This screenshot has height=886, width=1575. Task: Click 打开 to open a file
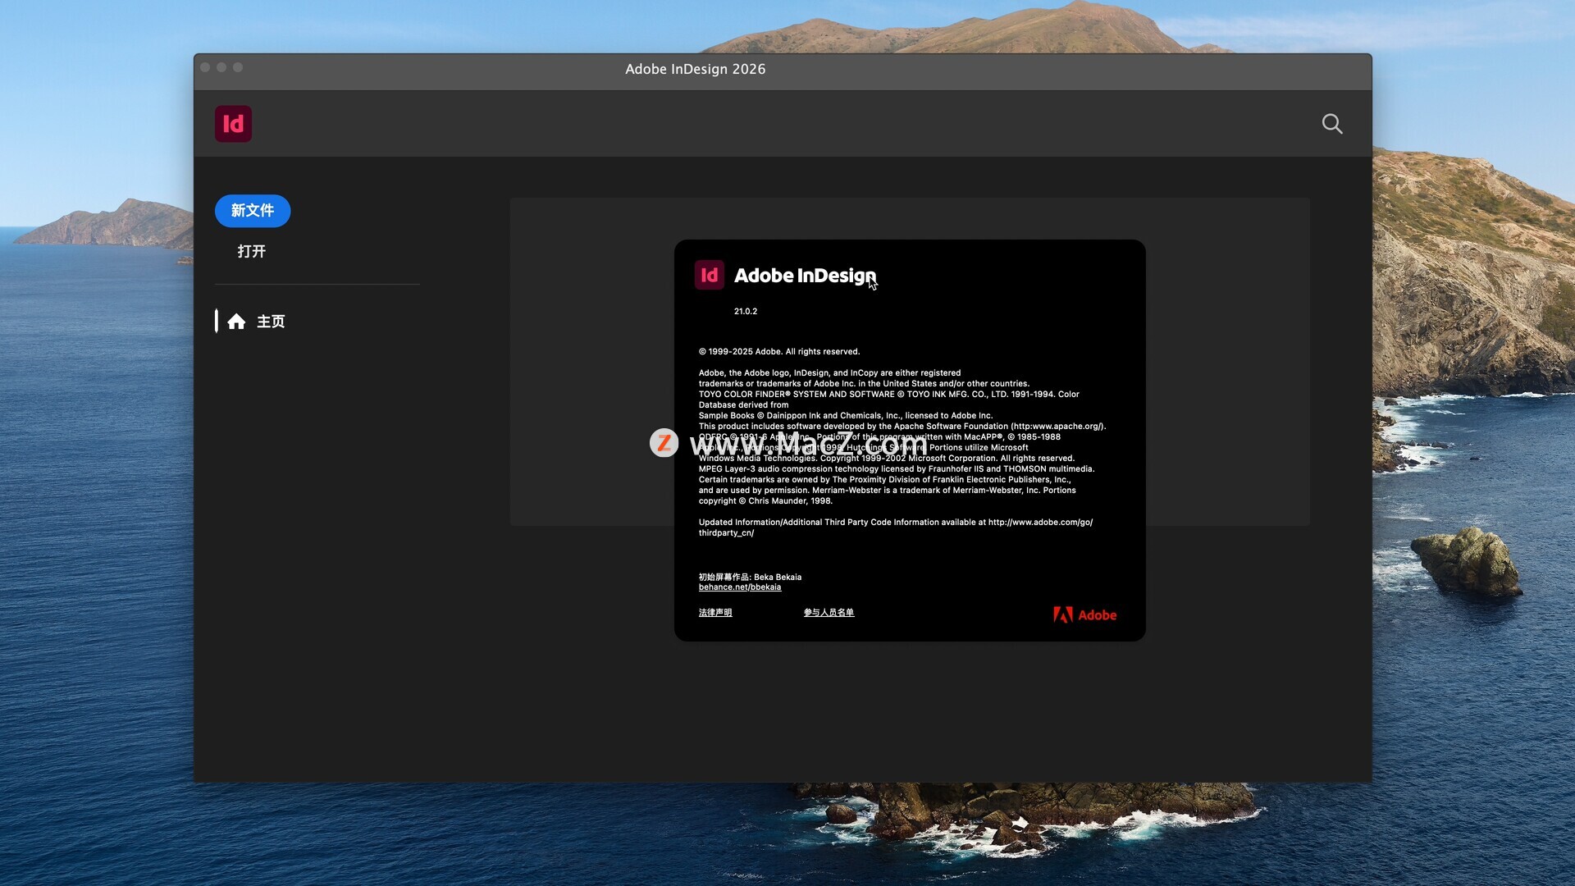click(251, 251)
